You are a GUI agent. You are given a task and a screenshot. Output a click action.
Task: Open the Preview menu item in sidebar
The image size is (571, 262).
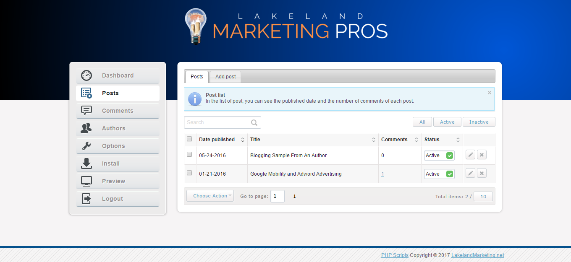point(113,181)
